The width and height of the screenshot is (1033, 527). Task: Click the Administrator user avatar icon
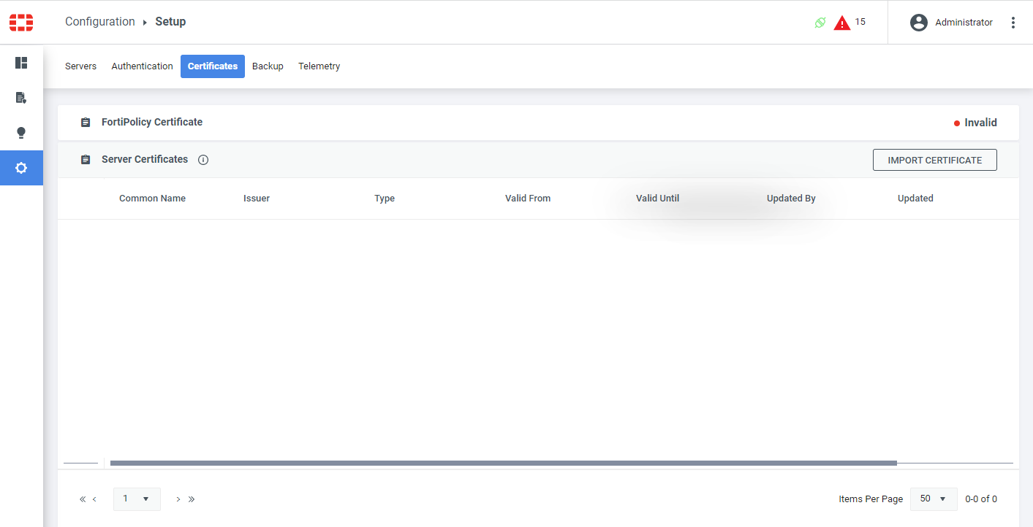pos(919,23)
